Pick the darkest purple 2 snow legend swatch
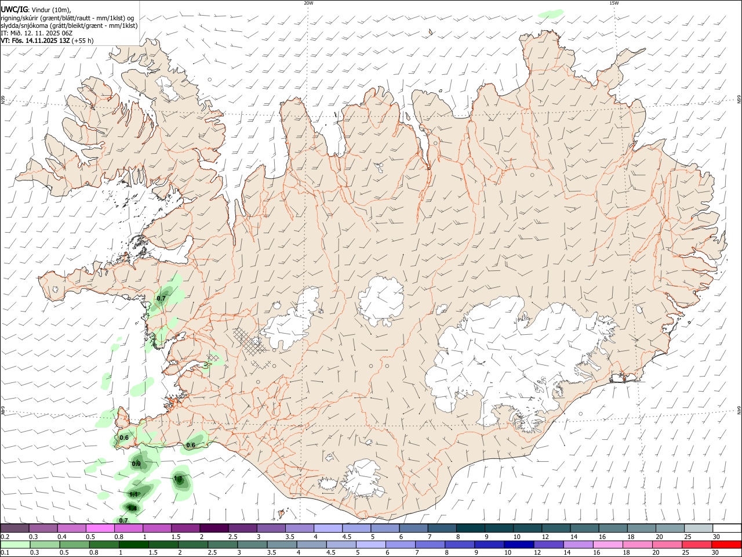Image resolution: width=742 pixels, height=557 pixels. tap(213, 528)
